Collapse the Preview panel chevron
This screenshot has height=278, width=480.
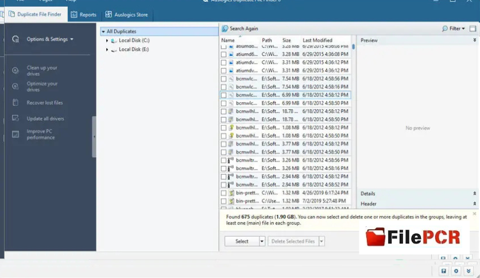pyautogui.click(x=474, y=40)
